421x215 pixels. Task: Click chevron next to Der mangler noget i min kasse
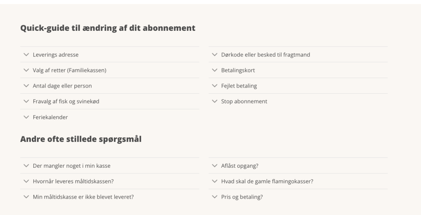click(x=26, y=166)
